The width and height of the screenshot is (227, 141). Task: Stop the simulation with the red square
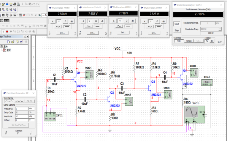click(7, 31)
